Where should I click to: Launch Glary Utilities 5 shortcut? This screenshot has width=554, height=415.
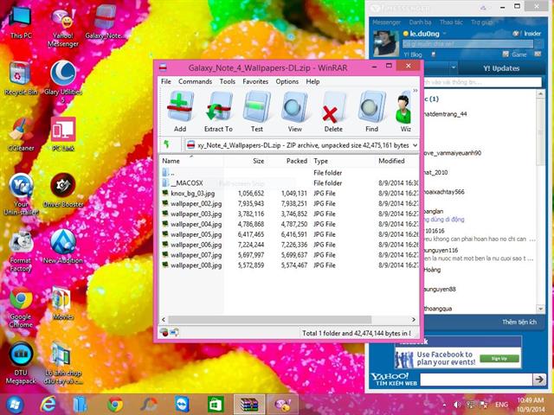[63, 82]
